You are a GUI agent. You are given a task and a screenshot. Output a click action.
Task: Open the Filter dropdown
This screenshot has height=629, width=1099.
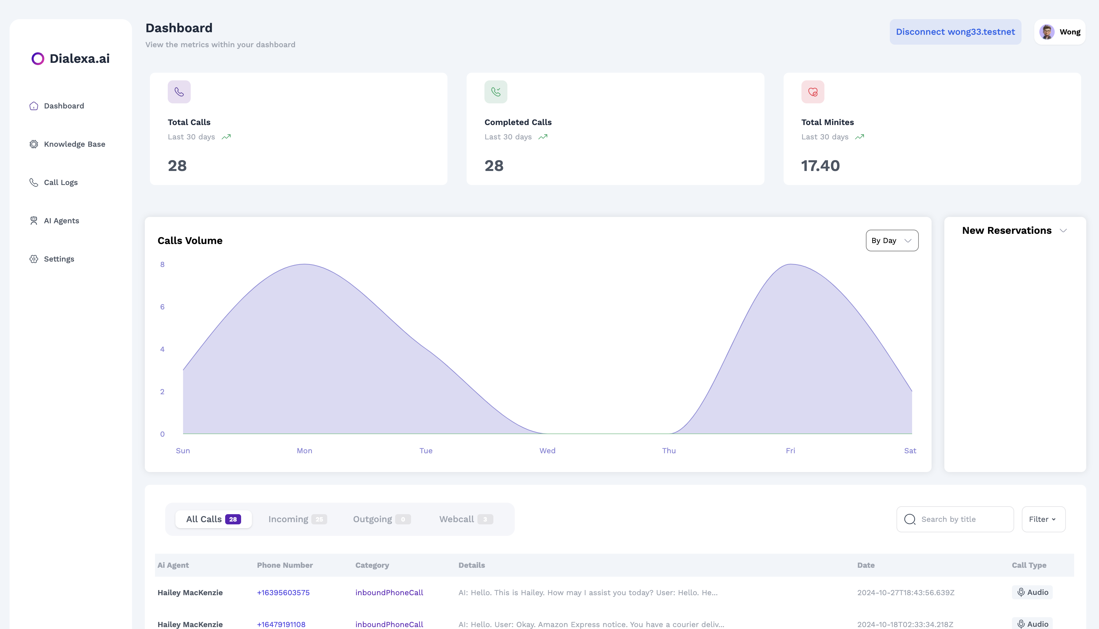(1043, 519)
